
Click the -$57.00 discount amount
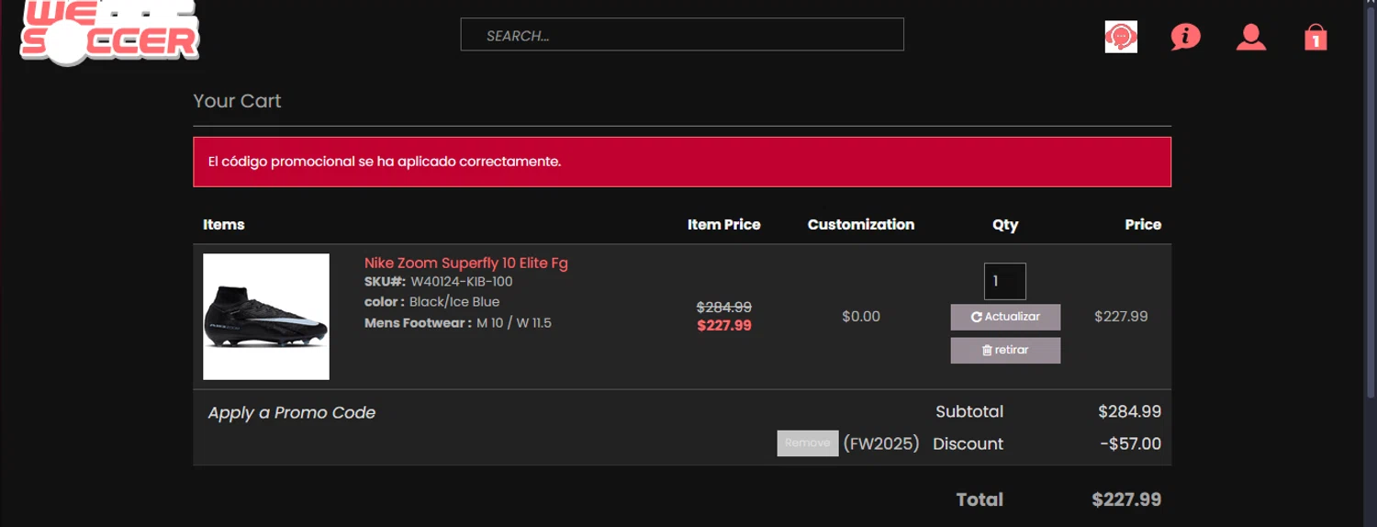(x=1130, y=443)
